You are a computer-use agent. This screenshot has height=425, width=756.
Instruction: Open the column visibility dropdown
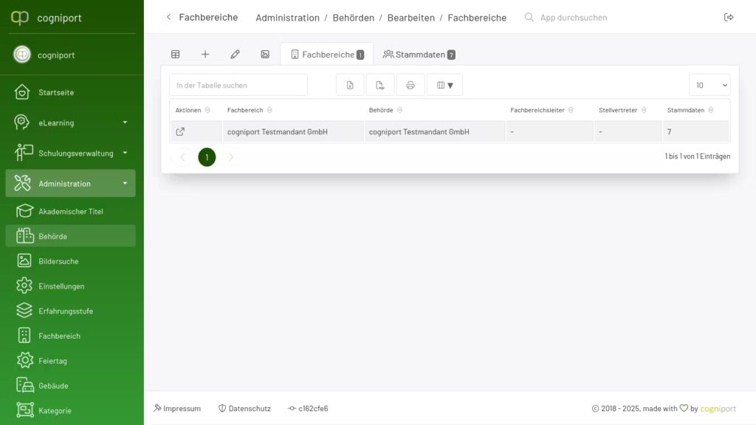coord(444,86)
